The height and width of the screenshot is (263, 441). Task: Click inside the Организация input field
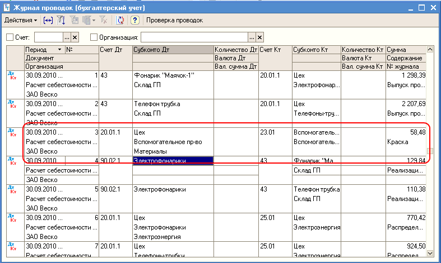click(193, 37)
